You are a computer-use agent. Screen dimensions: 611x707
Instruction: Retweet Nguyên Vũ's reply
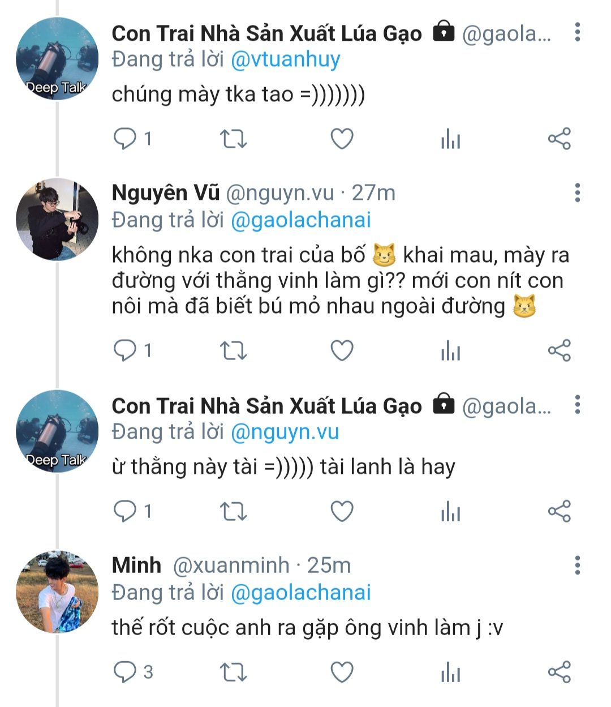(233, 351)
